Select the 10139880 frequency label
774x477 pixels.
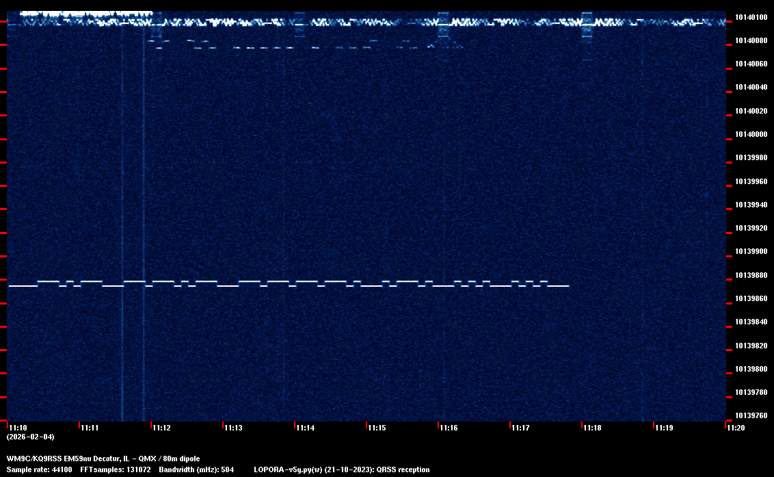tap(750, 275)
